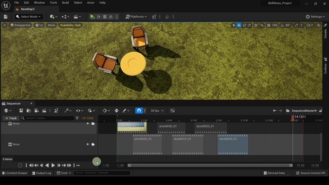Open Sequencer playback options with the wrench icon
This screenshot has width=329, height=185.
[x=66, y=110]
